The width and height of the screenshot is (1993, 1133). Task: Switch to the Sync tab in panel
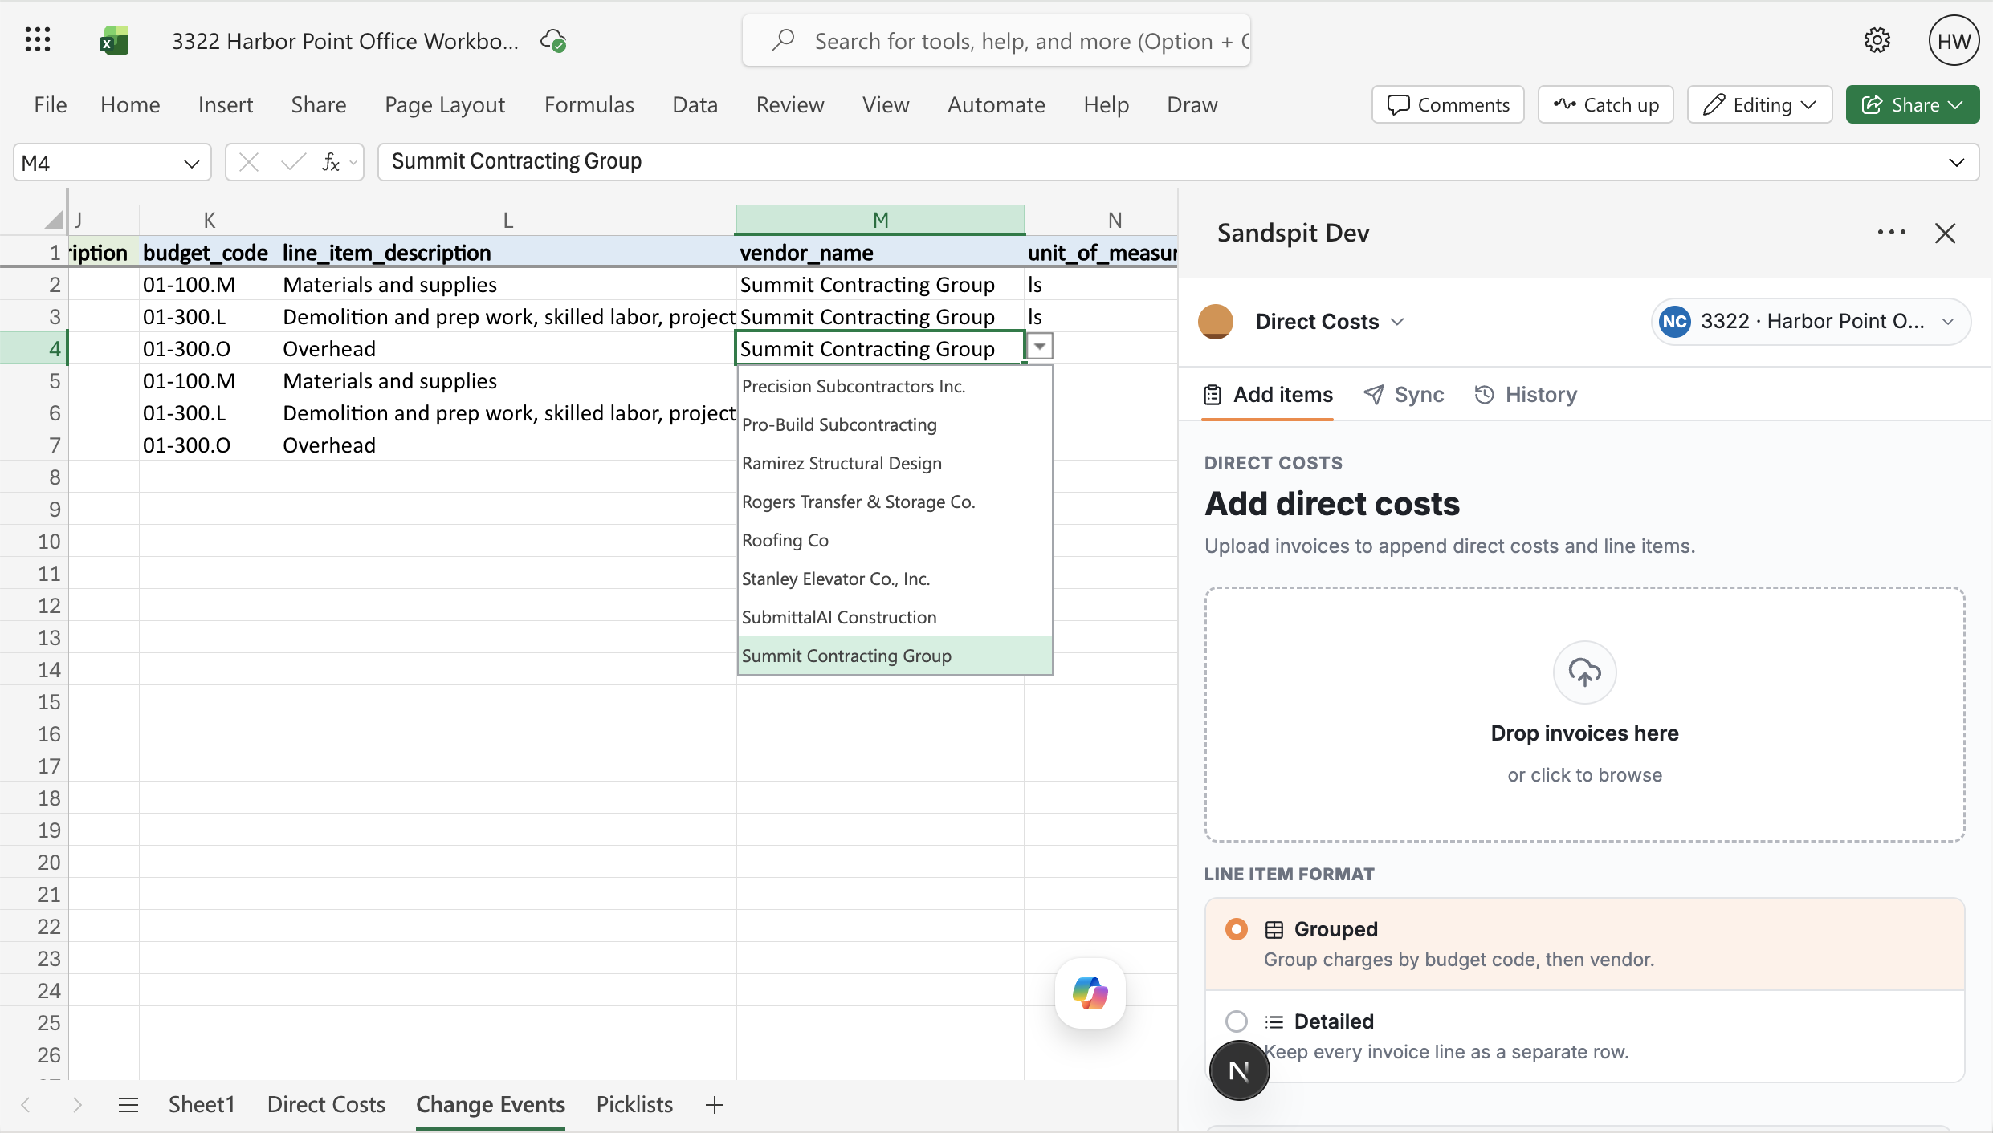click(1404, 395)
